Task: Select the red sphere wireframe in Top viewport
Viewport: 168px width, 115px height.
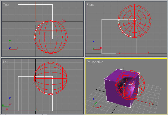Action: coord(51,37)
